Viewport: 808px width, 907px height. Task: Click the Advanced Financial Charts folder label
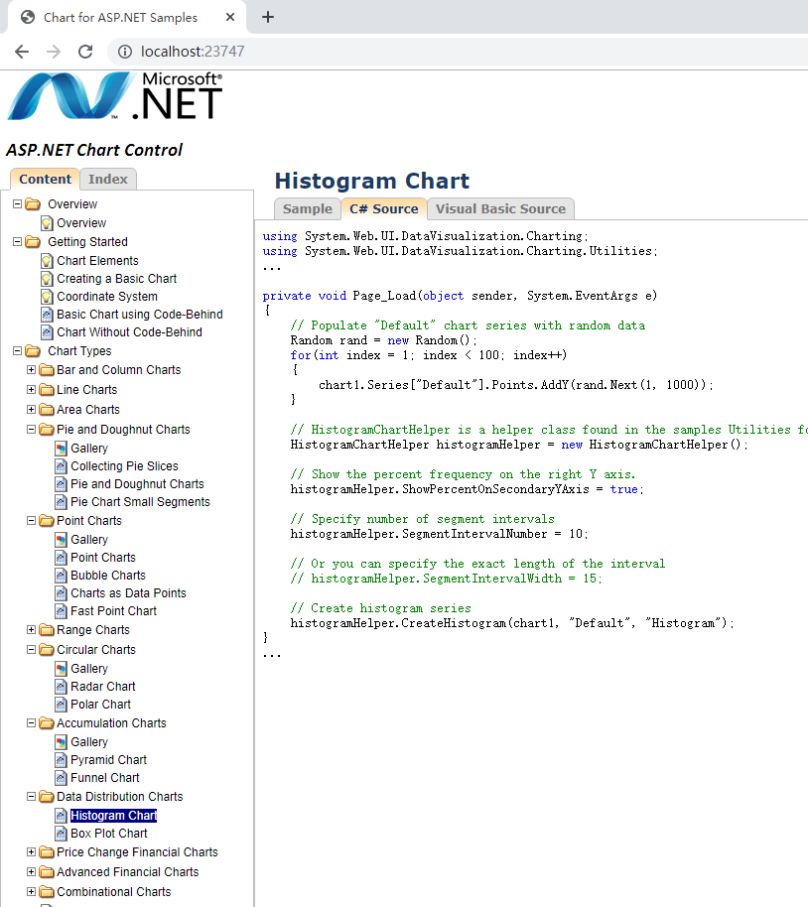[x=128, y=871]
